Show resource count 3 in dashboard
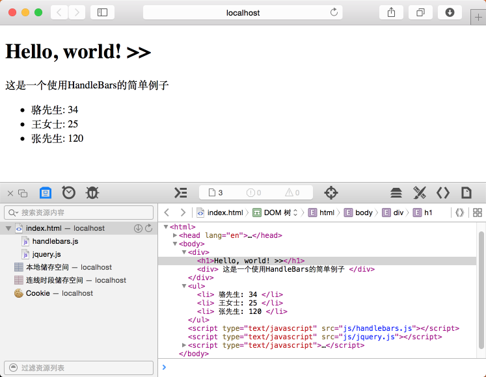The image size is (486, 377). coord(216,192)
